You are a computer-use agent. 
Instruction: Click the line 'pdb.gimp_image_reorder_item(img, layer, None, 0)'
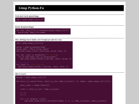[x=43, y=67]
